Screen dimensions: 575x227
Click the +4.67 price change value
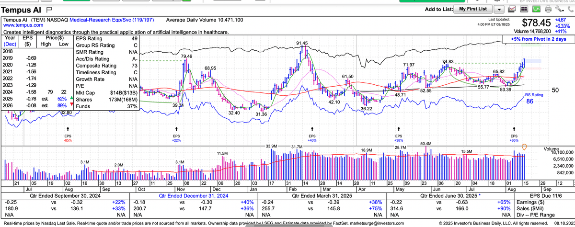(x=561, y=20)
